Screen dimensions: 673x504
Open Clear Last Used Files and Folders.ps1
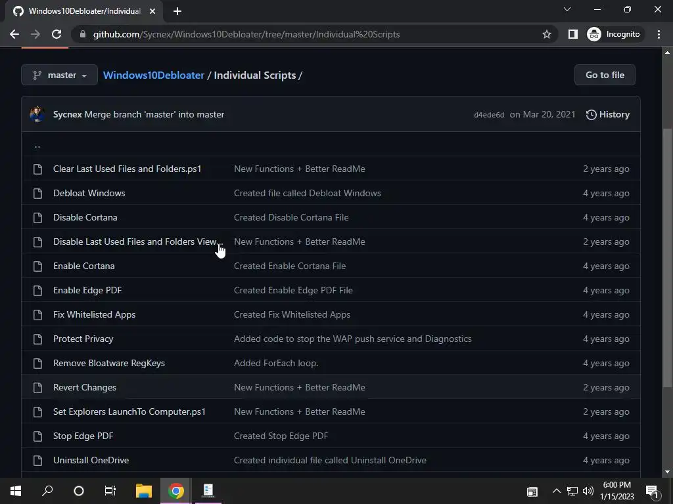127,169
